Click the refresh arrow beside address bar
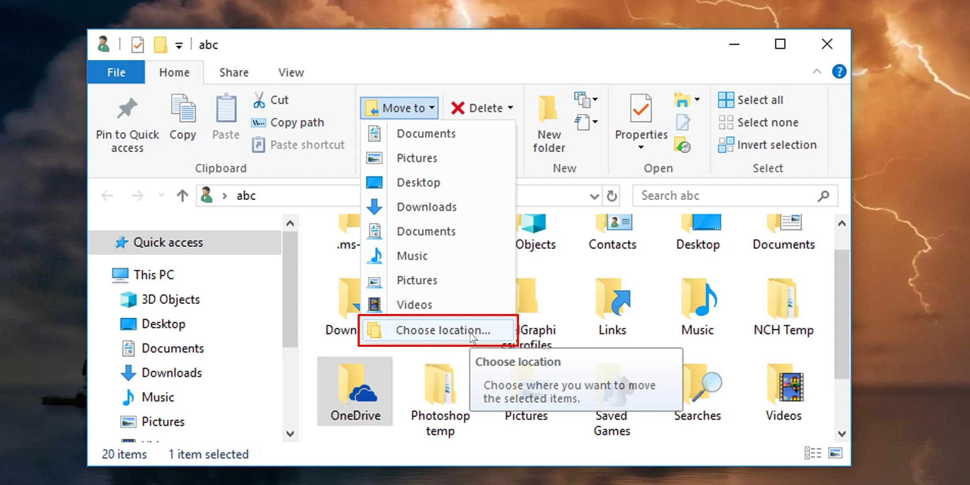This screenshot has height=485, width=970. (x=612, y=196)
